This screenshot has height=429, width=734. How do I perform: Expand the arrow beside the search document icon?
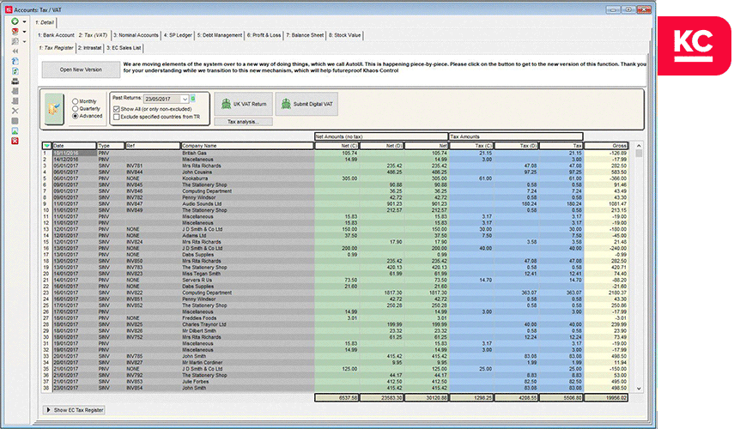tap(24, 42)
